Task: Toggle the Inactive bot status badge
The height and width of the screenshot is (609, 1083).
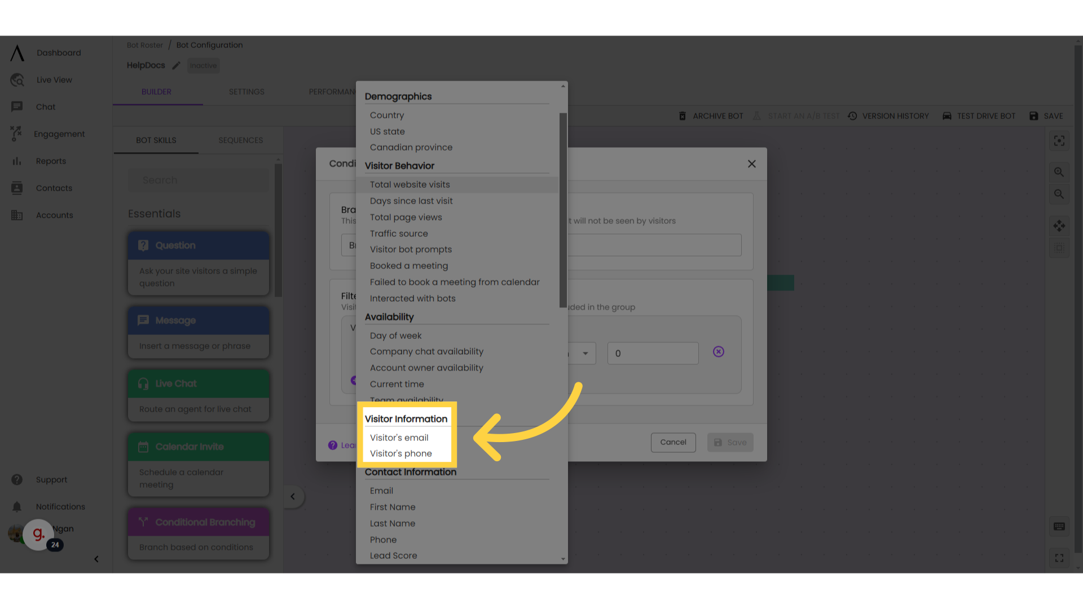Action: 203,65
